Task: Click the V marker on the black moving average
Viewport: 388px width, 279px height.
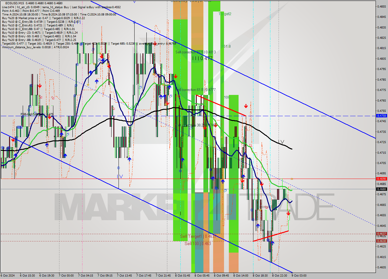Action: pyautogui.click(x=282, y=142)
